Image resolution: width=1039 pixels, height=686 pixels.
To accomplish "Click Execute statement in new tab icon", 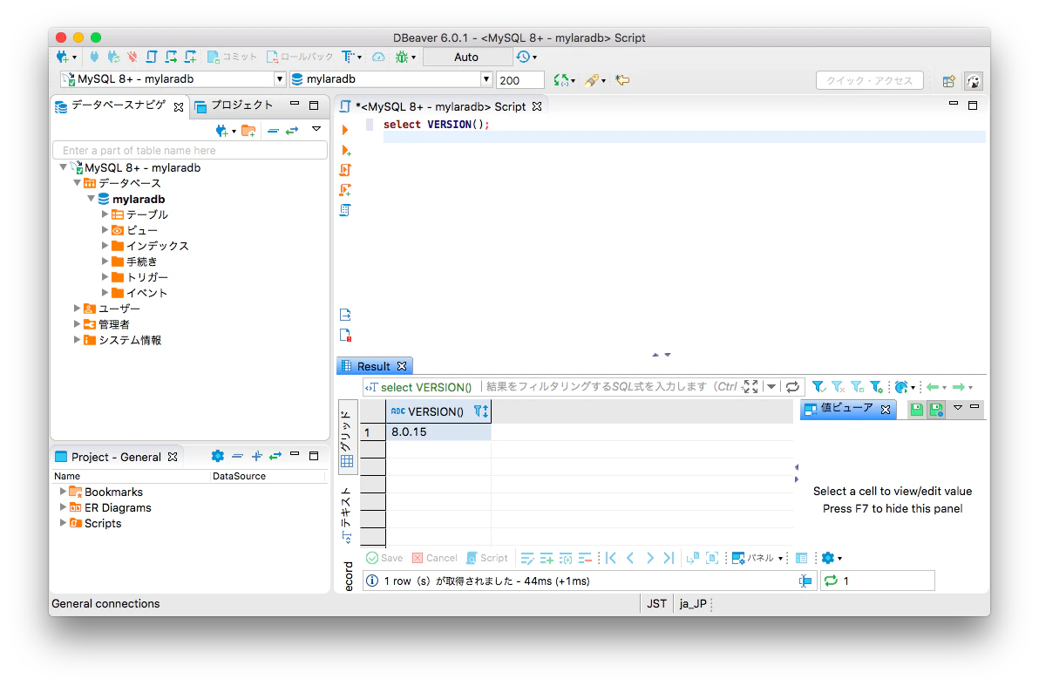I will 345,151.
